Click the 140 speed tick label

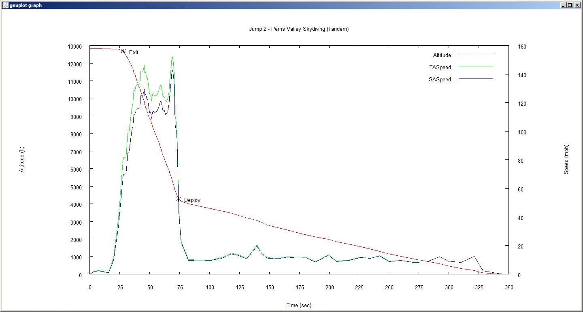(522, 75)
